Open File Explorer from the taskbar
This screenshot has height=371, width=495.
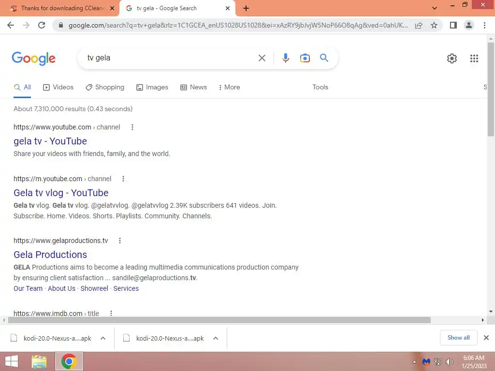coord(39,361)
